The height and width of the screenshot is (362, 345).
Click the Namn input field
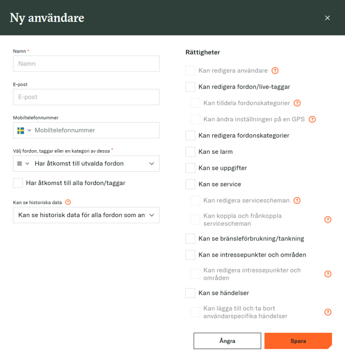(x=86, y=64)
